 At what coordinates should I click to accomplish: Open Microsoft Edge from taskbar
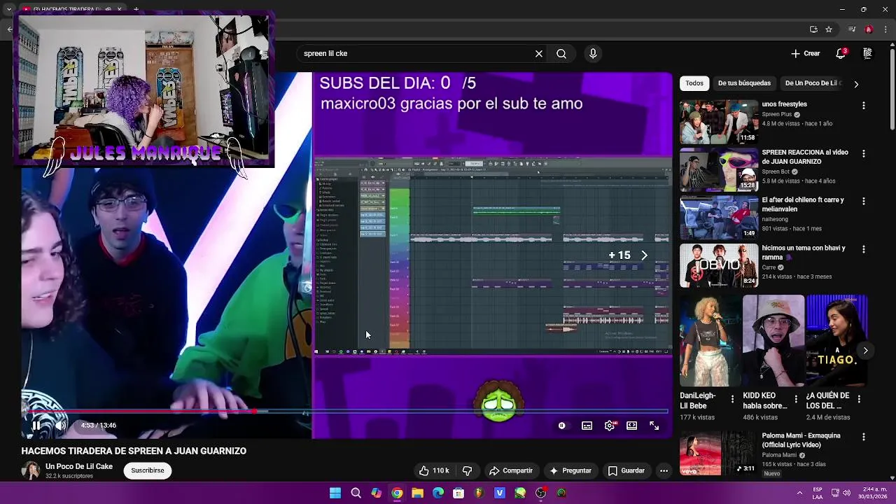pyautogui.click(x=438, y=493)
